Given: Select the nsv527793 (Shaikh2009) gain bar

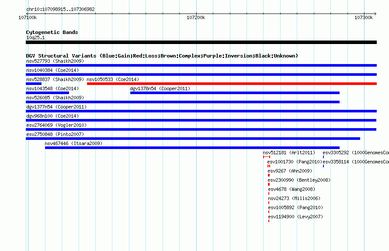Looking at the screenshot, I should point(201,65).
